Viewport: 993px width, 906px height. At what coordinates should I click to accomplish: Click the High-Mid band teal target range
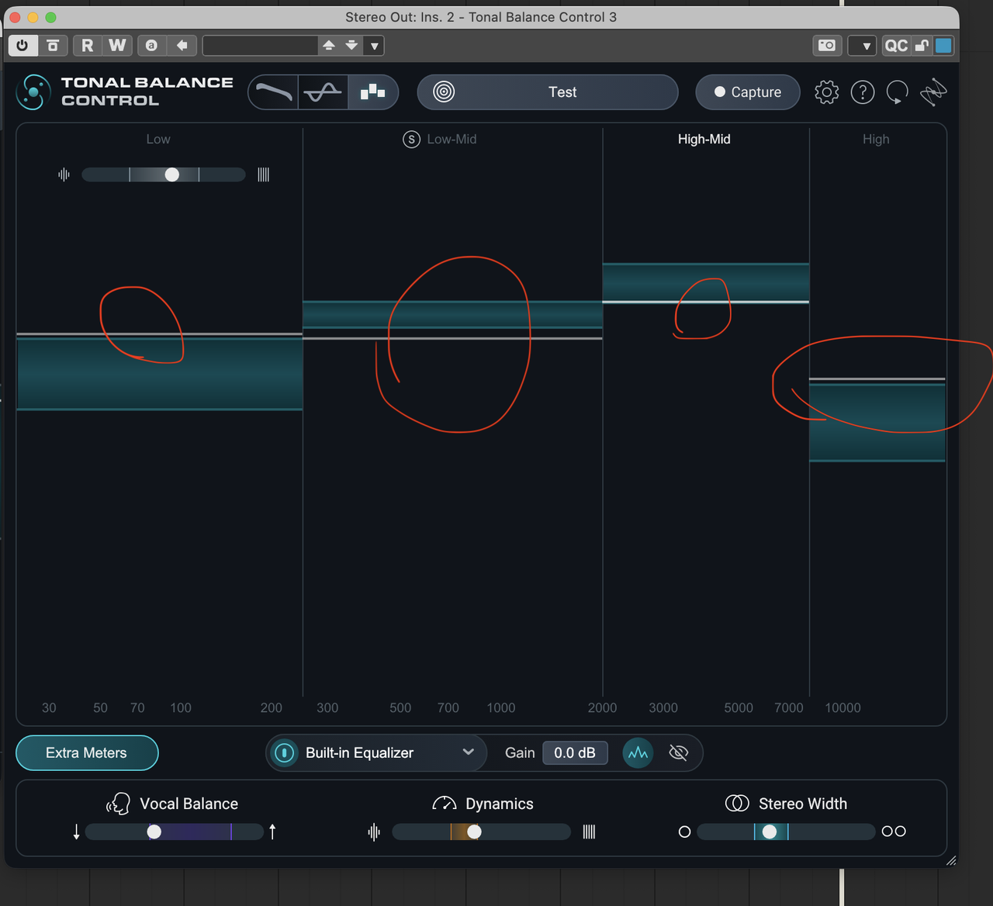(x=706, y=282)
